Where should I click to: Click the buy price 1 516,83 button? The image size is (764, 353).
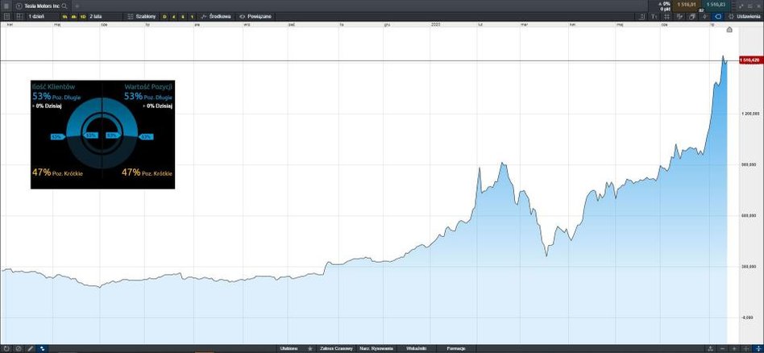[717, 5]
